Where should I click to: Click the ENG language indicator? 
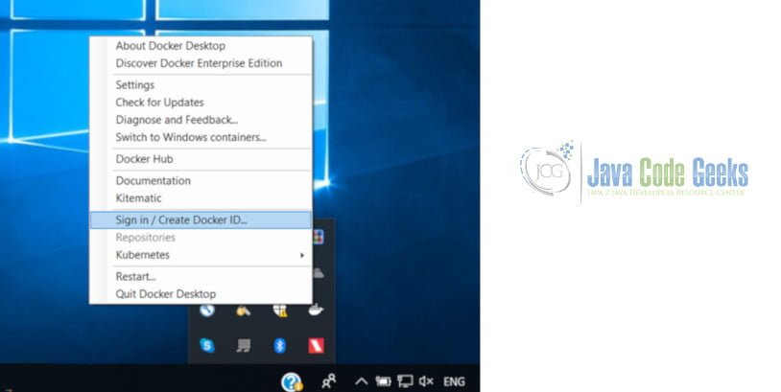[x=454, y=381]
